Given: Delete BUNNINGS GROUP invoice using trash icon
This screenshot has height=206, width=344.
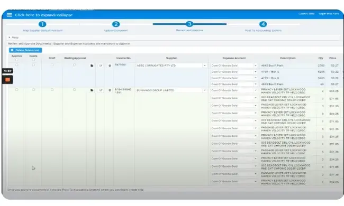Looking at the screenshot, I should [110, 90].
